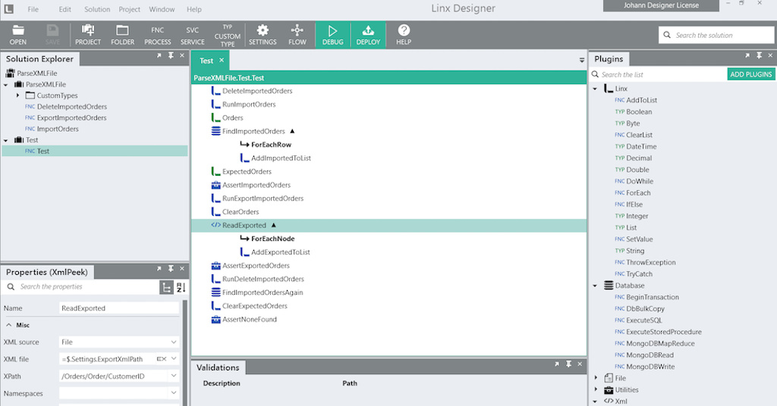
Task: Open the Project menu
Action: pyautogui.click(x=130, y=10)
